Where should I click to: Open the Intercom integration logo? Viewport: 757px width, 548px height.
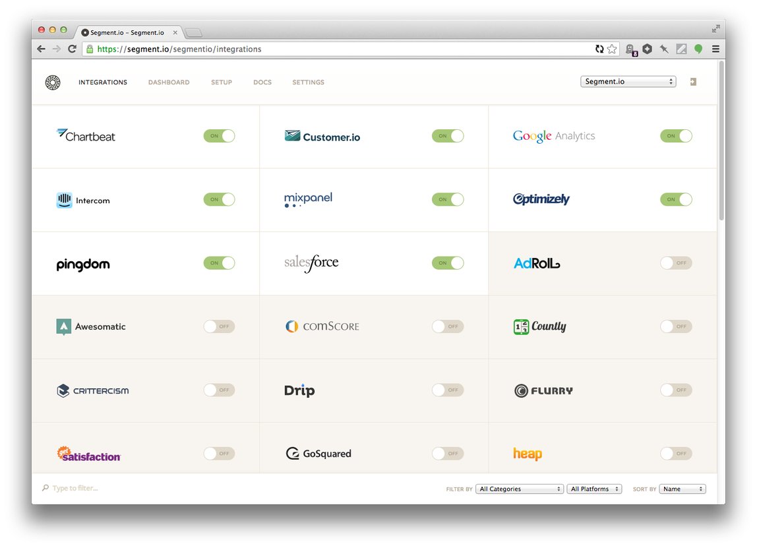tap(83, 200)
